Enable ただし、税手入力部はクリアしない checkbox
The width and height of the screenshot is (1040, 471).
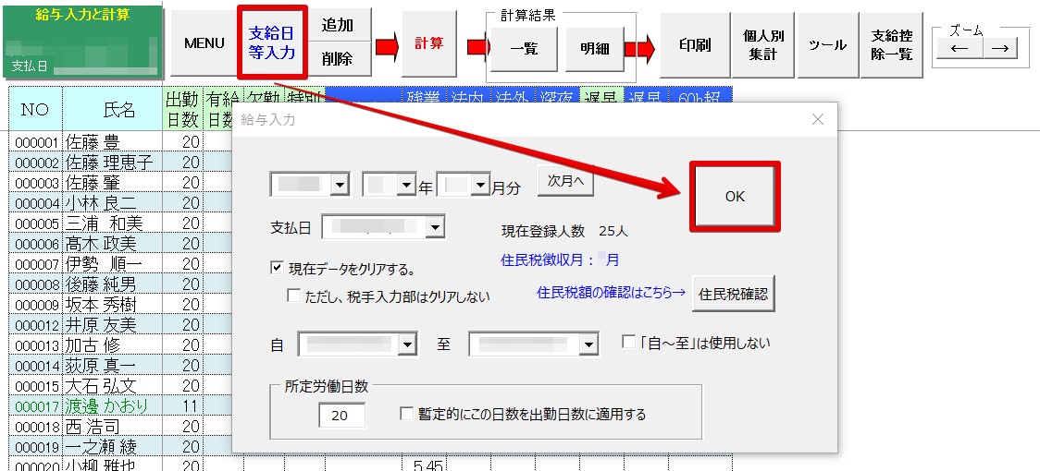pos(294,296)
